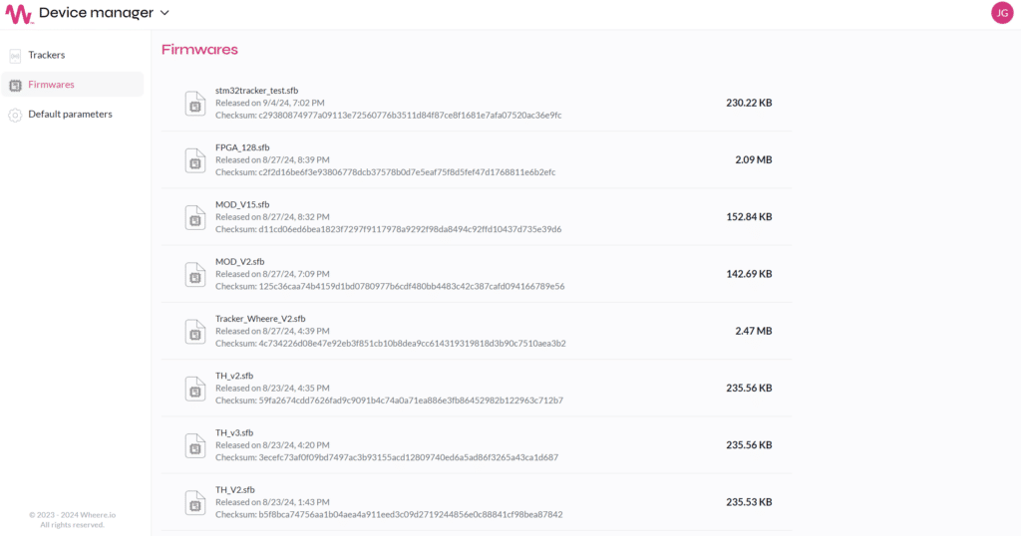Image resolution: width=1021 pixels, height=536 pixels.
Task: Select the TH_v3.sfb firmware name
Action: (234, 432)
